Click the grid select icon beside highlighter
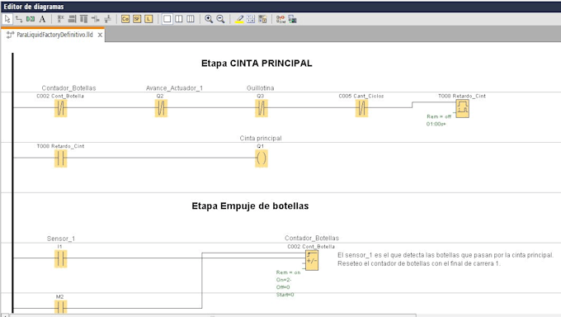This screenshot has height=317, width=561. pyautogui.click(x=251, y=19)
